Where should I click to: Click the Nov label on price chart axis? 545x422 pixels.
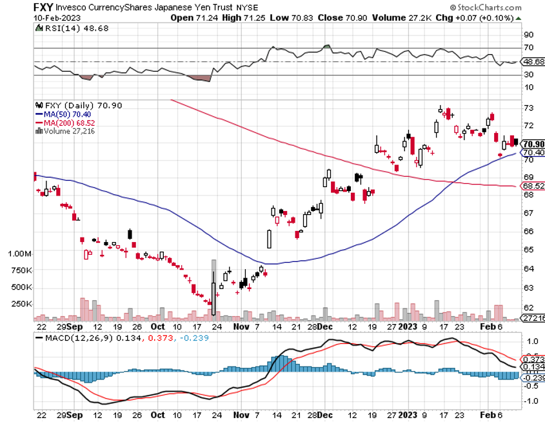(241, 327)
